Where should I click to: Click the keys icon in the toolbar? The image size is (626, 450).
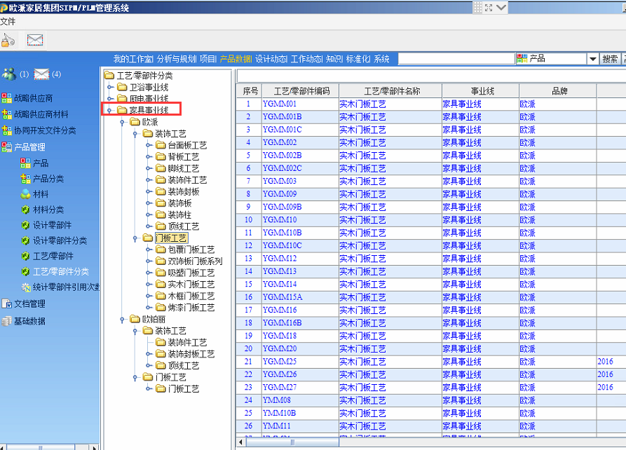[8, 40]
